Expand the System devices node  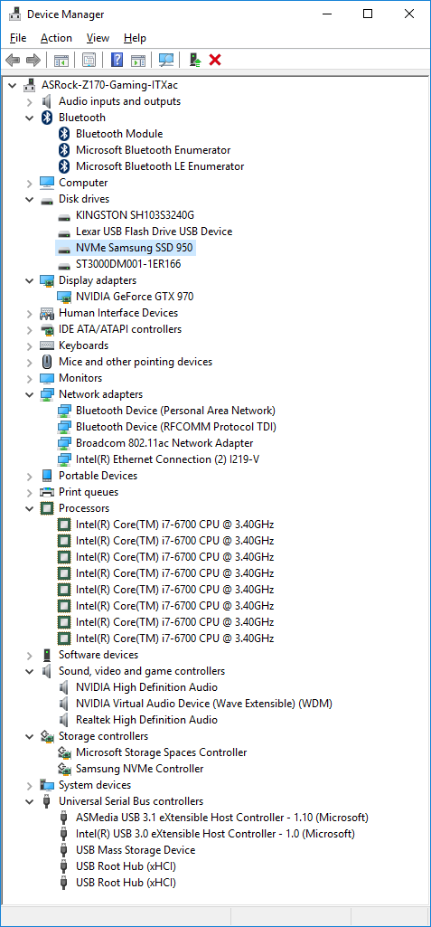pos(30,785)
